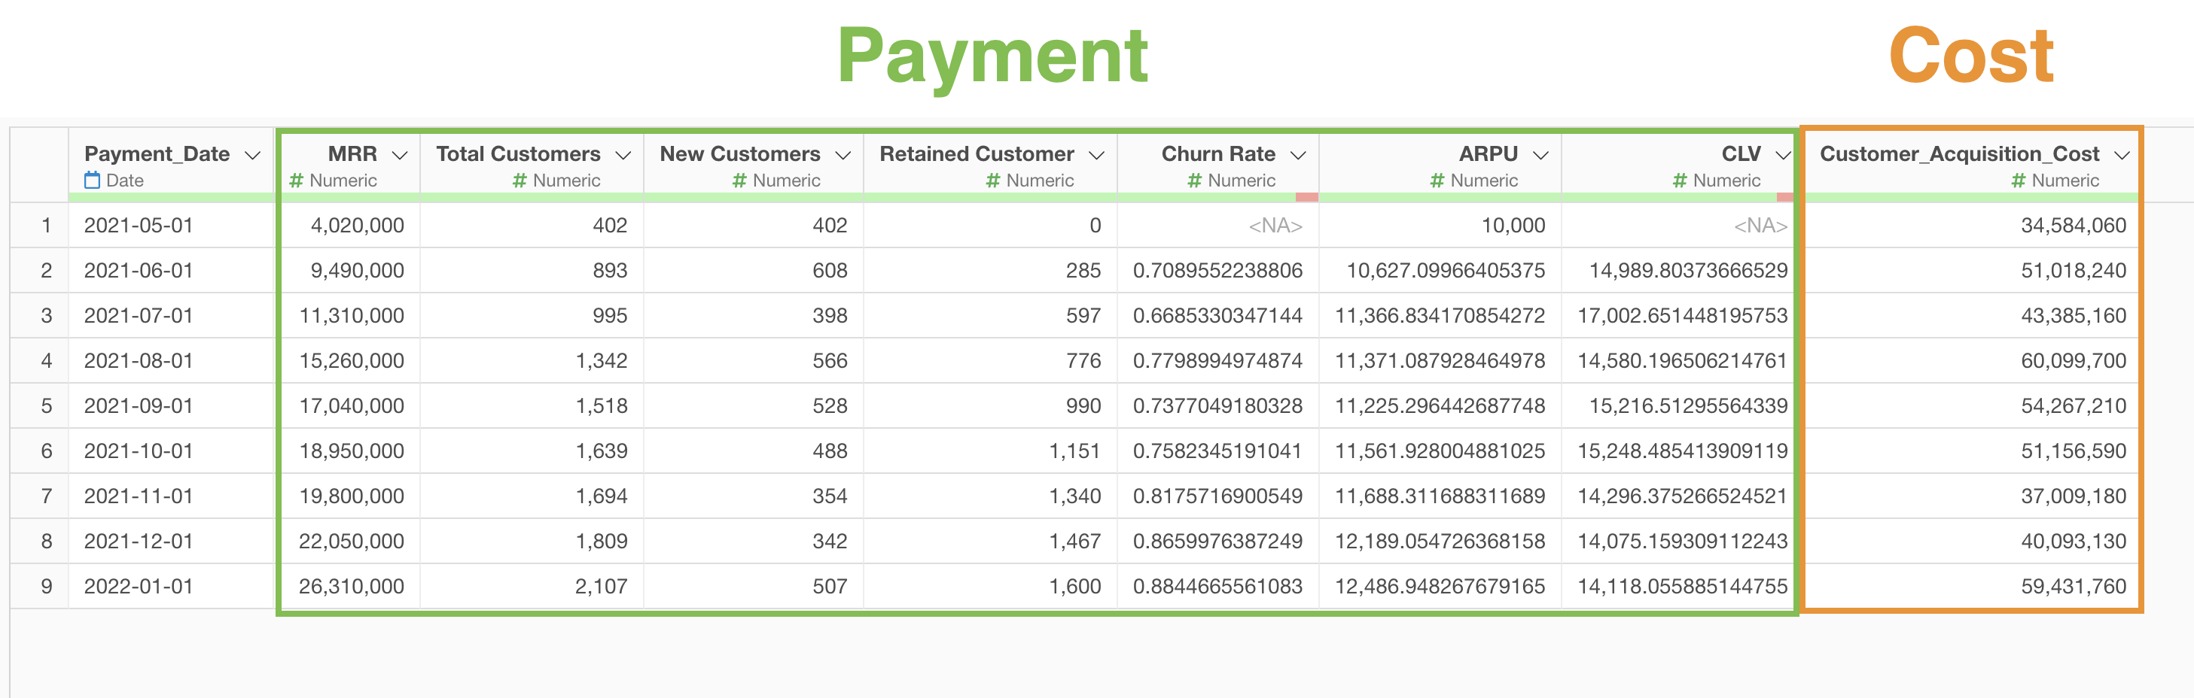
Task: Open the Retained Customer column dropdown arrow
Action: pos(1097,155)
